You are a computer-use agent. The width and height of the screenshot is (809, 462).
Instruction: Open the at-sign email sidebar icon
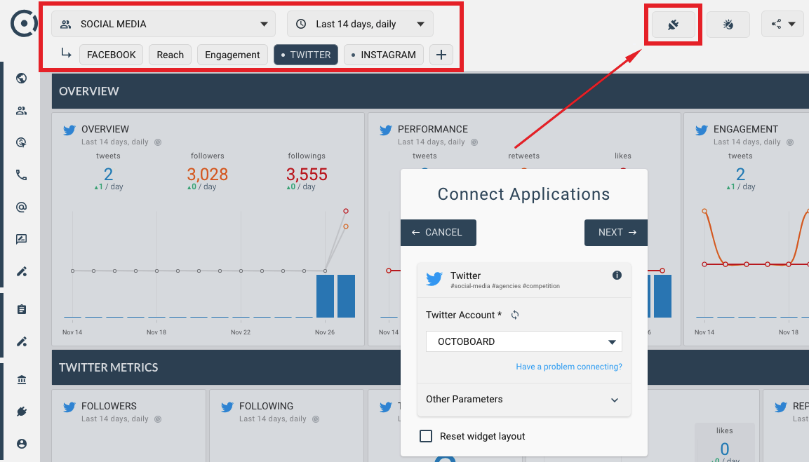coord(21,208)
